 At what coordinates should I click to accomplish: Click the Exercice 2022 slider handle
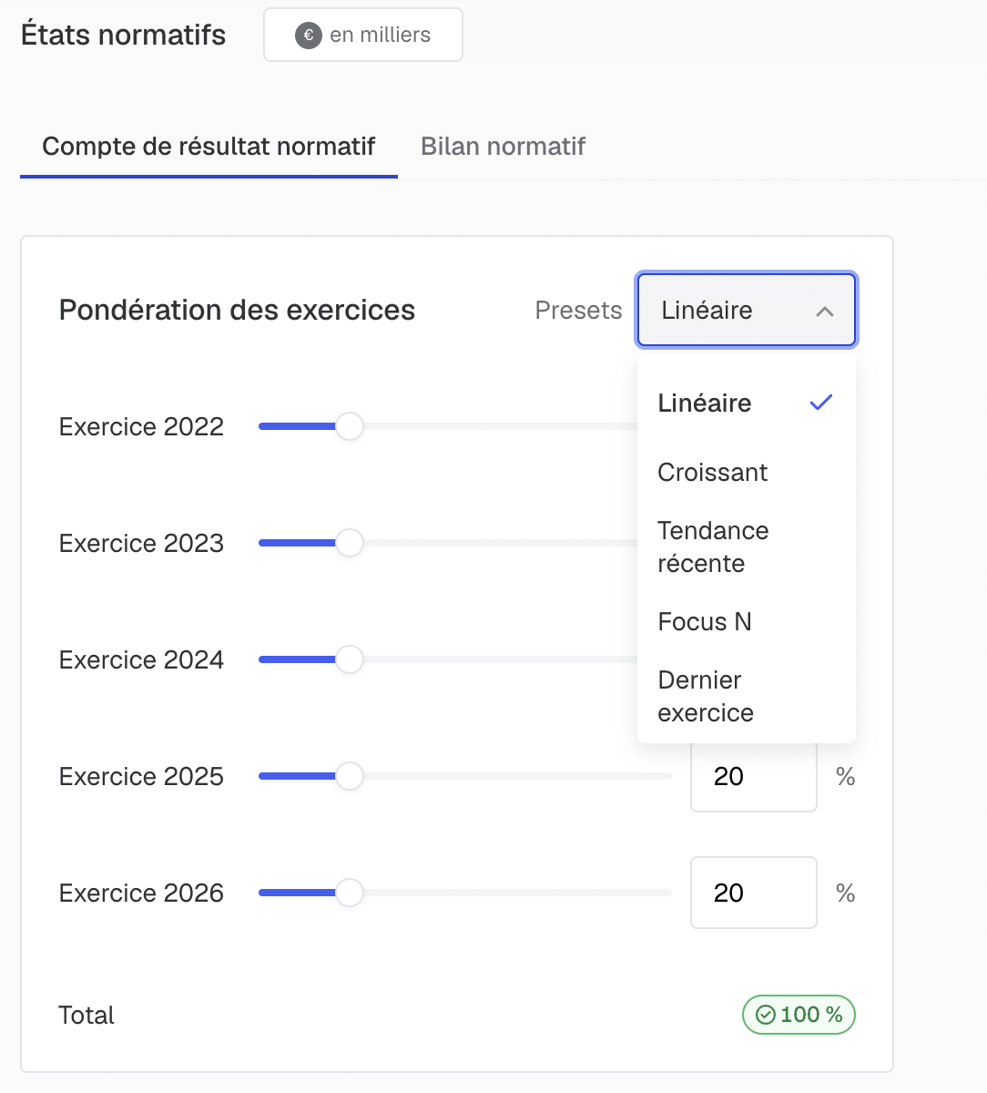pyautogui.click(x=349, y=426)
